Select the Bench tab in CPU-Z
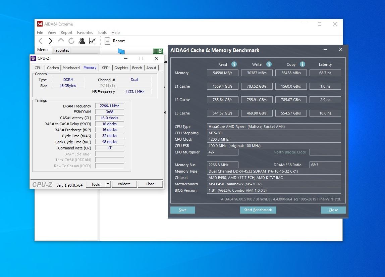The width and height of the screenshot is (385, 277). tap(137, 68)
